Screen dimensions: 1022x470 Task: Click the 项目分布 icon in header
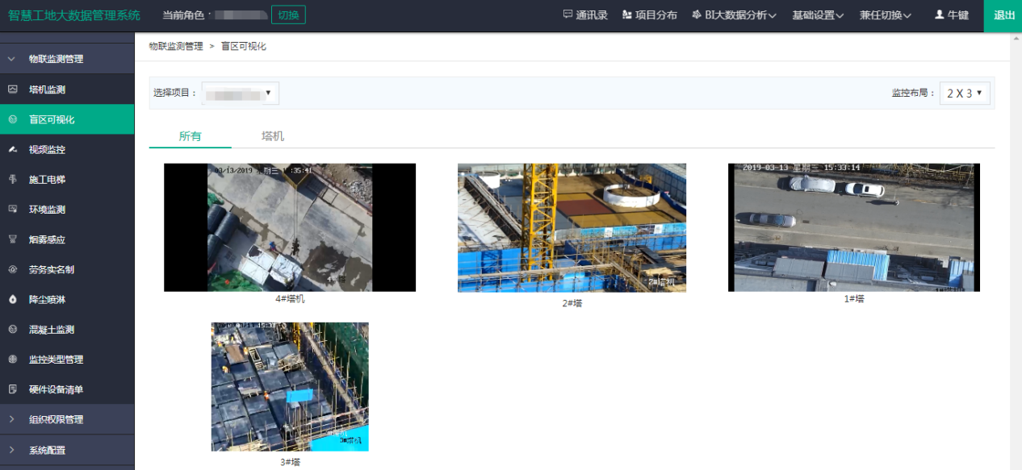click(627, 15)
